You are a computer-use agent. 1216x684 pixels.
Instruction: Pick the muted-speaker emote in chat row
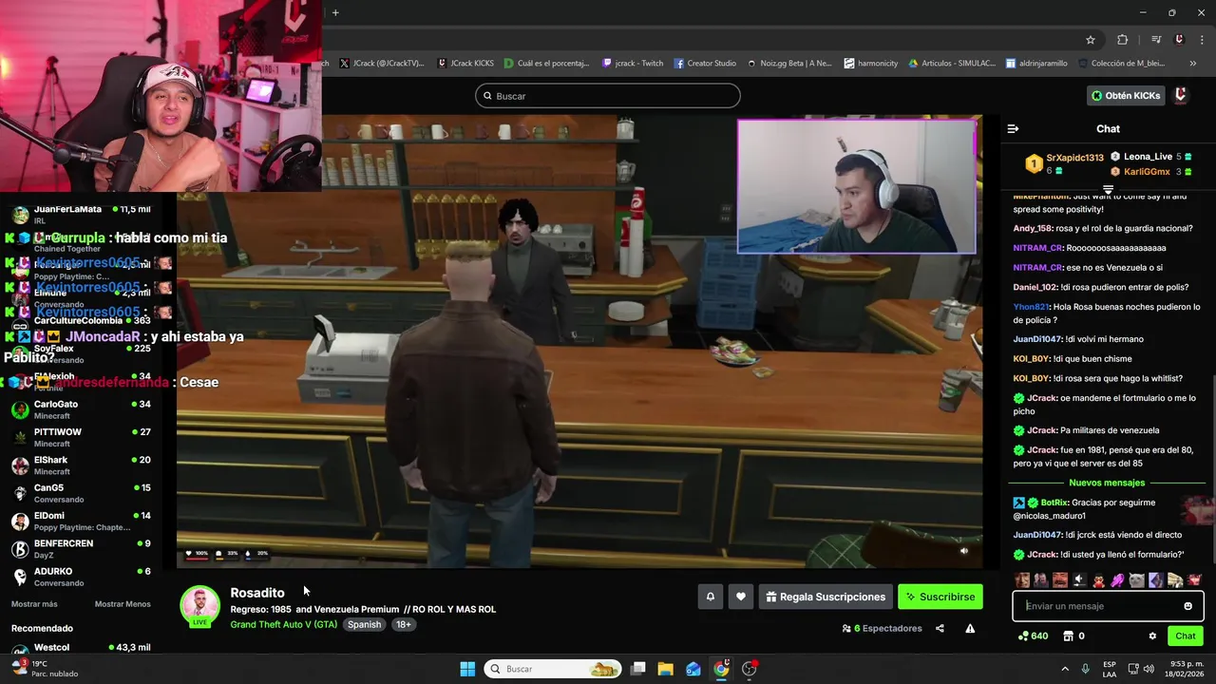point(1079,579)
